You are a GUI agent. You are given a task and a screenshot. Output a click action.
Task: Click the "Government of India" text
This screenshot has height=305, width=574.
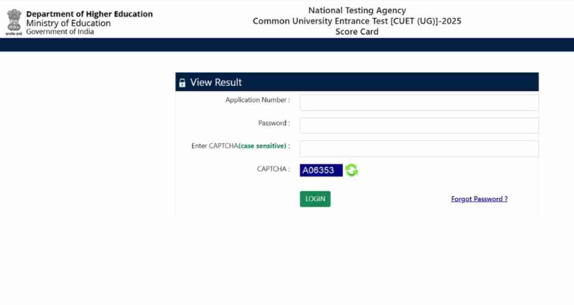60,31
